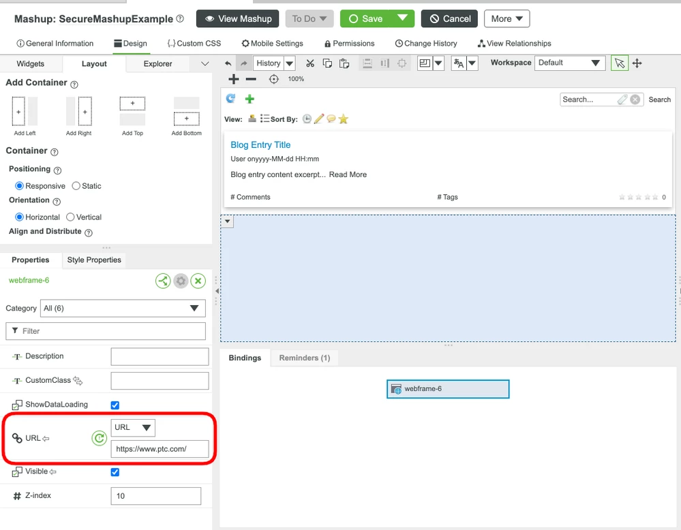Viewport: 681px width, 530px height.
Task: Click the Cancel button
Action: pos(449,18)
